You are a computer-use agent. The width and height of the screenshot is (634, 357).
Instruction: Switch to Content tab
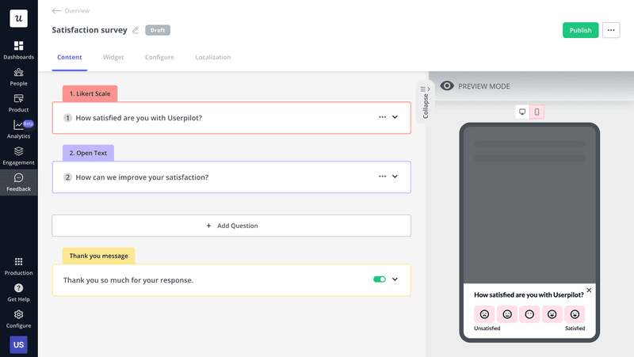pos(70,57)
